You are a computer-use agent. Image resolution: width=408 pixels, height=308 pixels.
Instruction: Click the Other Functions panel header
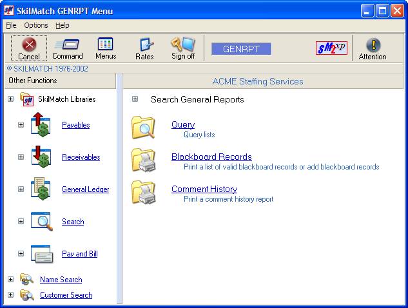(x=60, y=81)
